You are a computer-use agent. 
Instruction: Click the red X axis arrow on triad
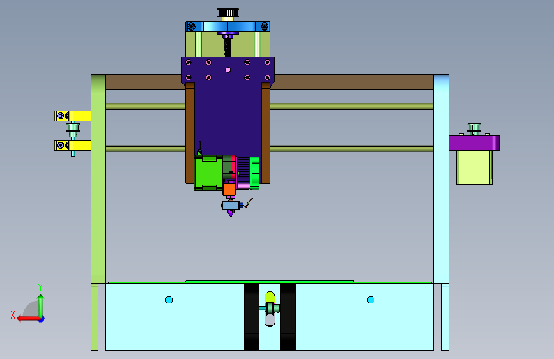point(27,319)
